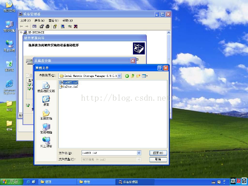Create new folder icon in file dialog
This screenshot has width=248, height=186.
click(x=138, y=76)
